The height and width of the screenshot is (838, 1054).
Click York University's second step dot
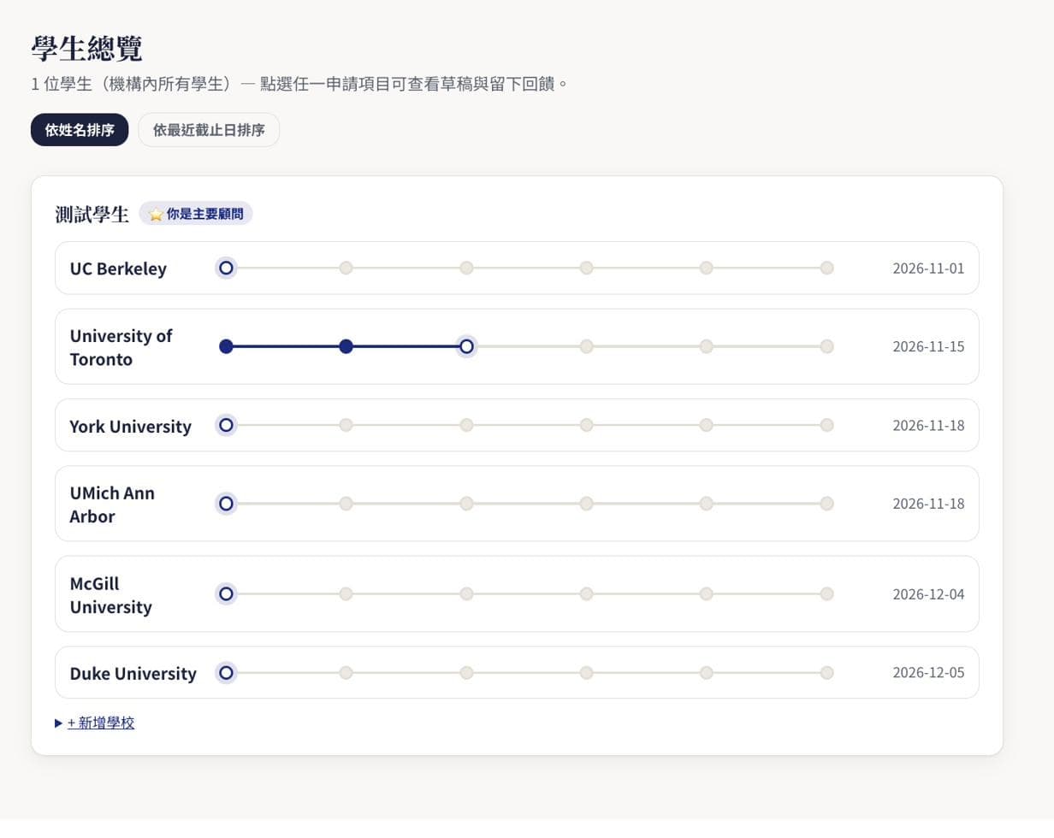pos(346,425)
